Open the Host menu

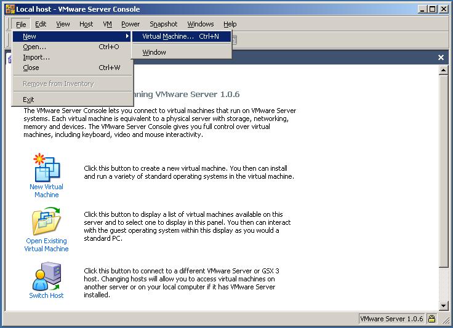[x=86, y=24]
